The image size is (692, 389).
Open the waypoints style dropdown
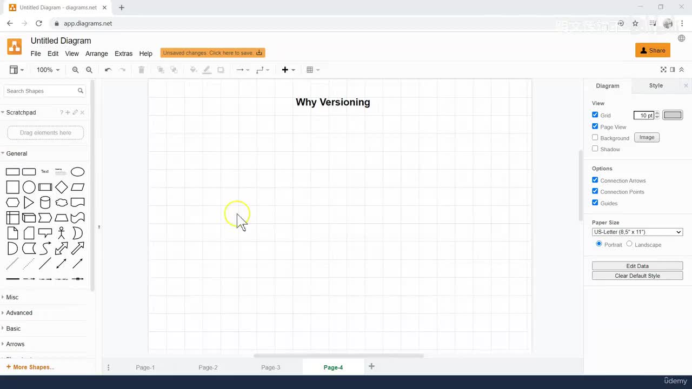pyautogui.click(x=263, y=70)
